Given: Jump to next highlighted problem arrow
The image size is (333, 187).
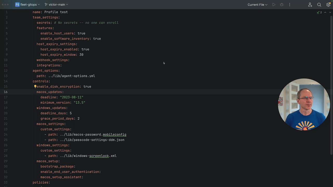Looking at the screenshot, I should (330, 12).
